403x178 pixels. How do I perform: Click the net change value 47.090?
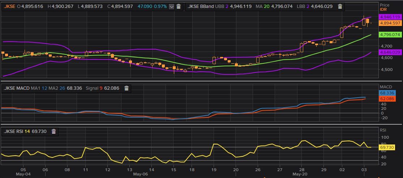(145, 6)
